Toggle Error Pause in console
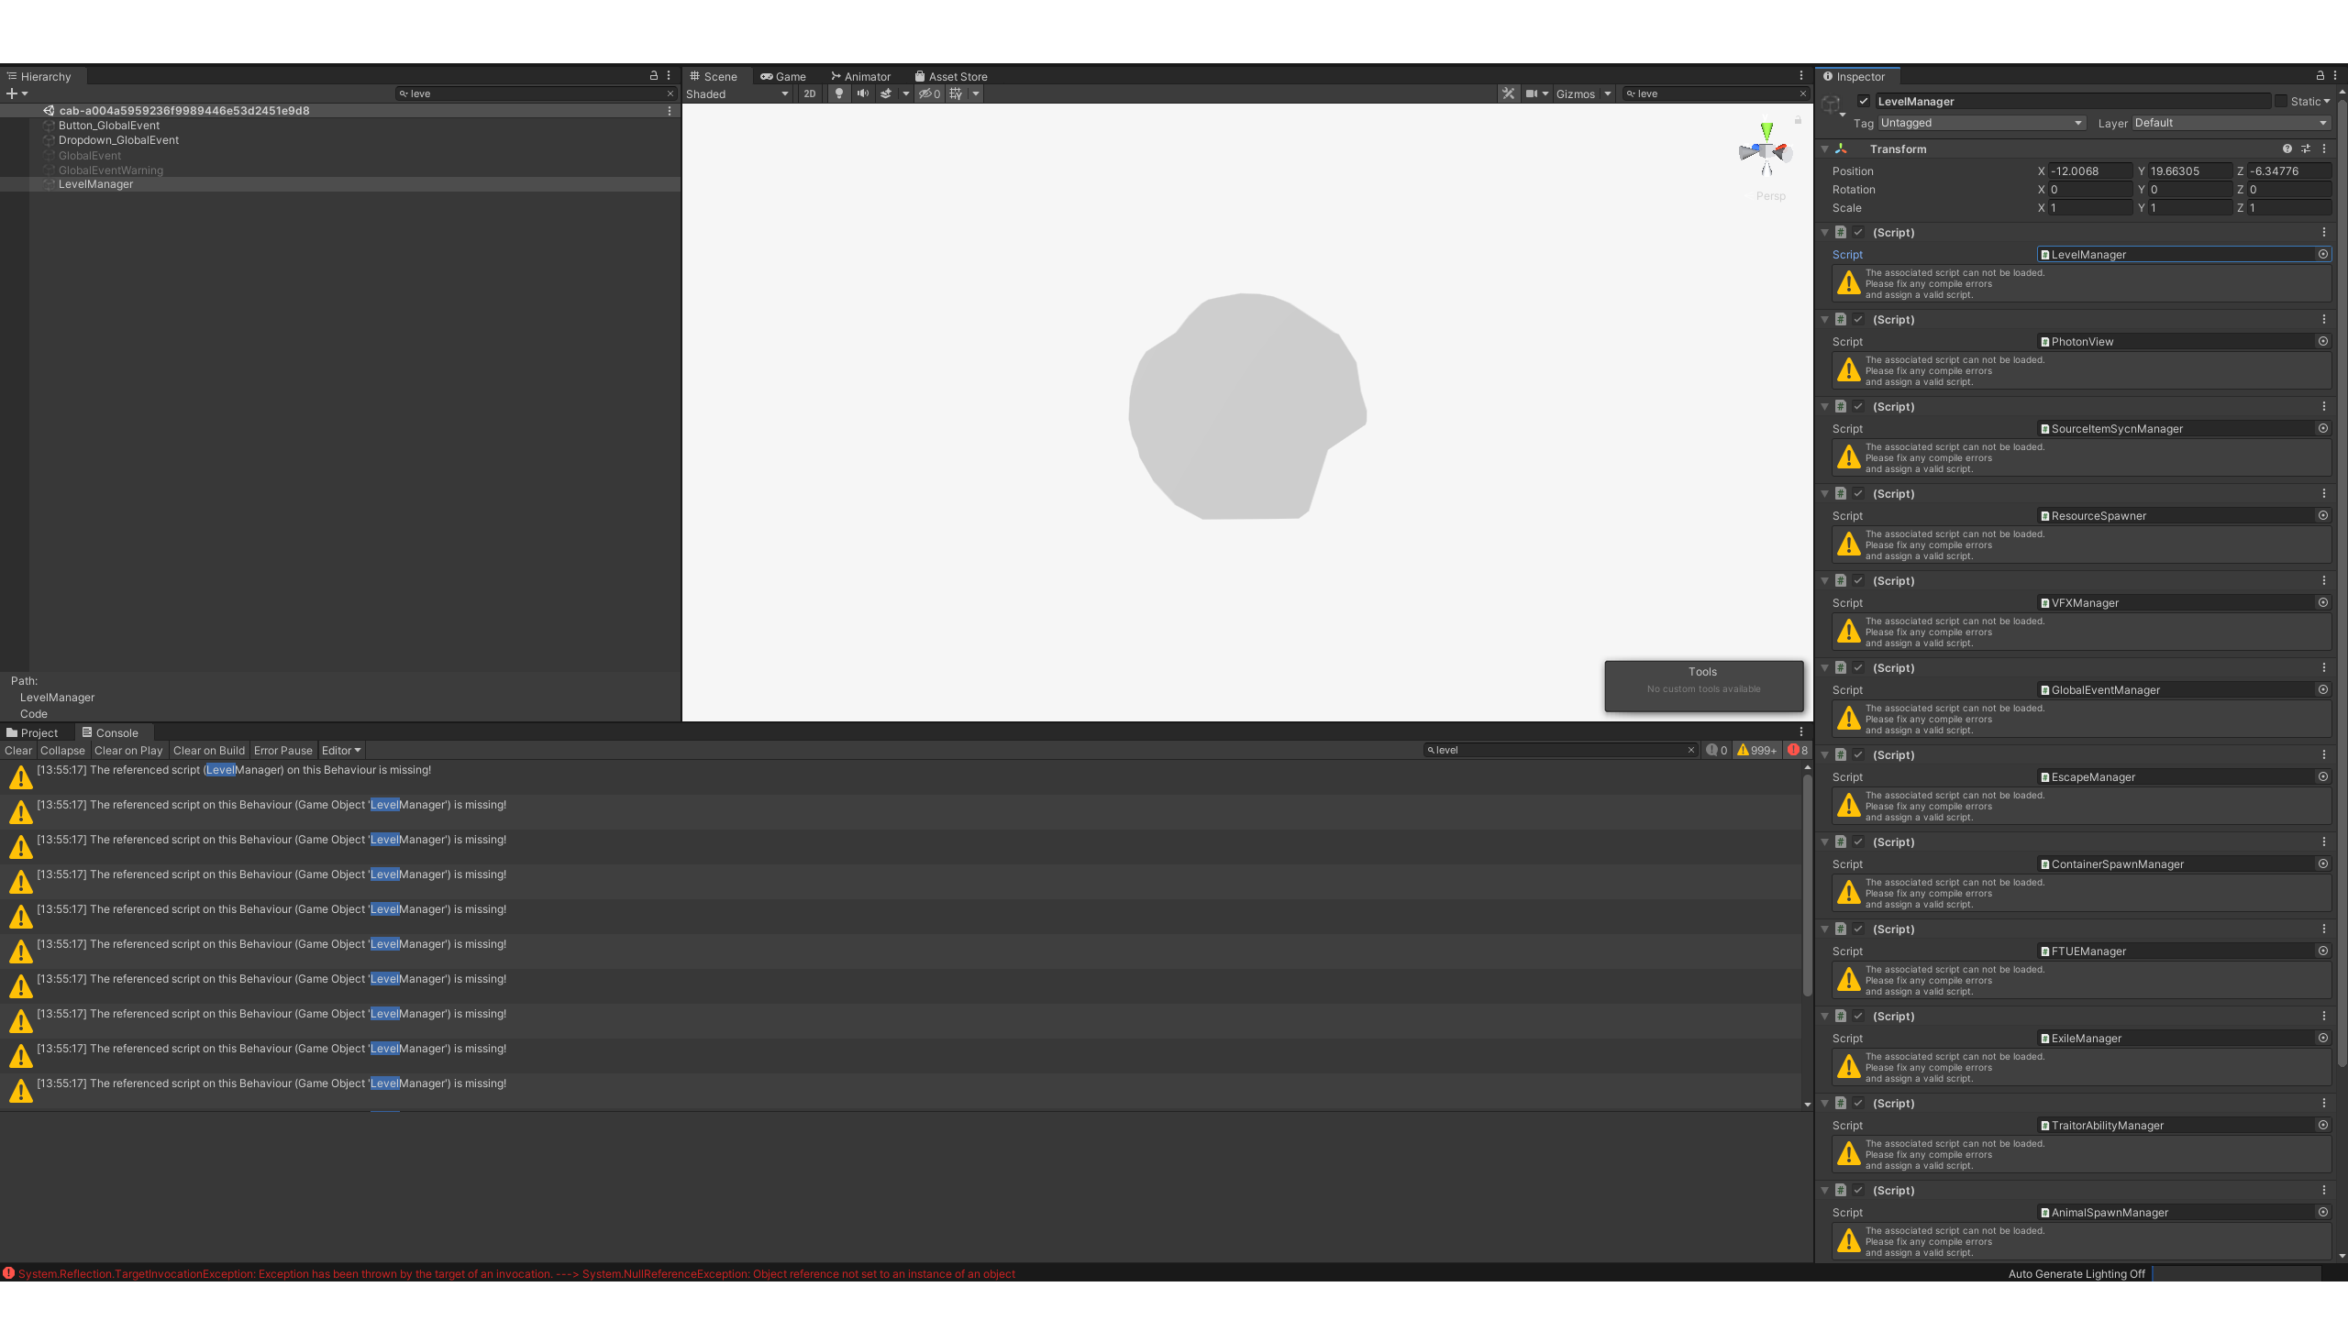Viewport: 2348px width, 1320px height. [x=282, y=750]
